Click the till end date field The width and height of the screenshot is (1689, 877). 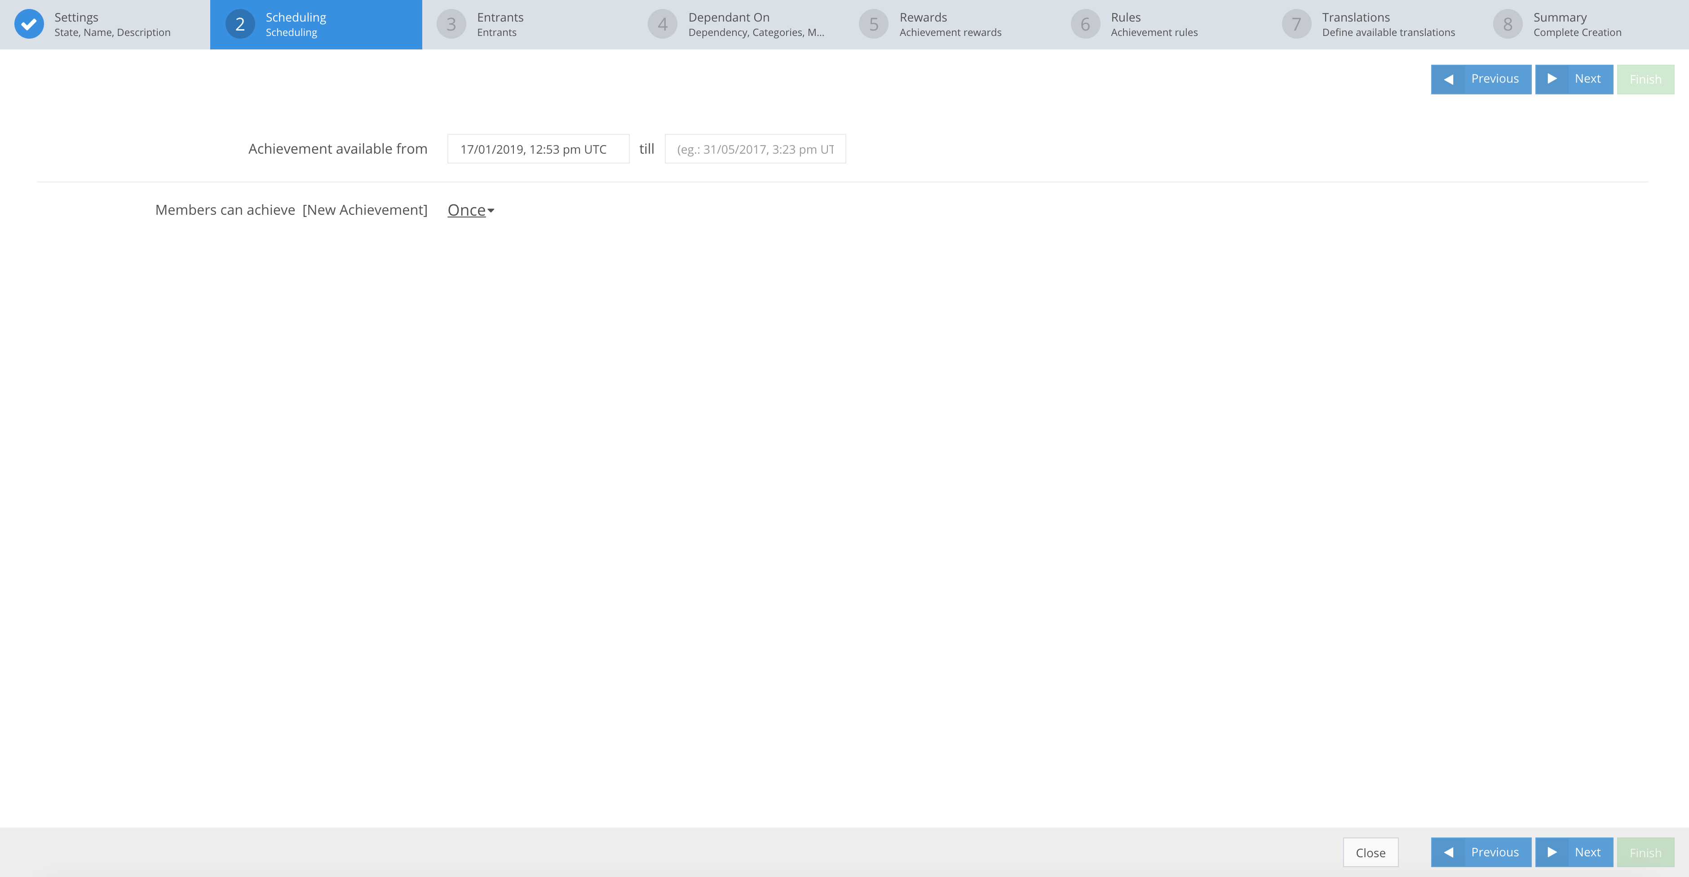[755, 149]
